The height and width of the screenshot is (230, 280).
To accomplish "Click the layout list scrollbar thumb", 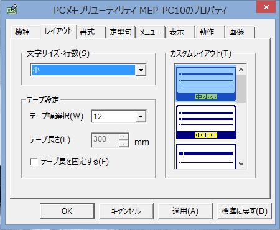I will 241,88.
